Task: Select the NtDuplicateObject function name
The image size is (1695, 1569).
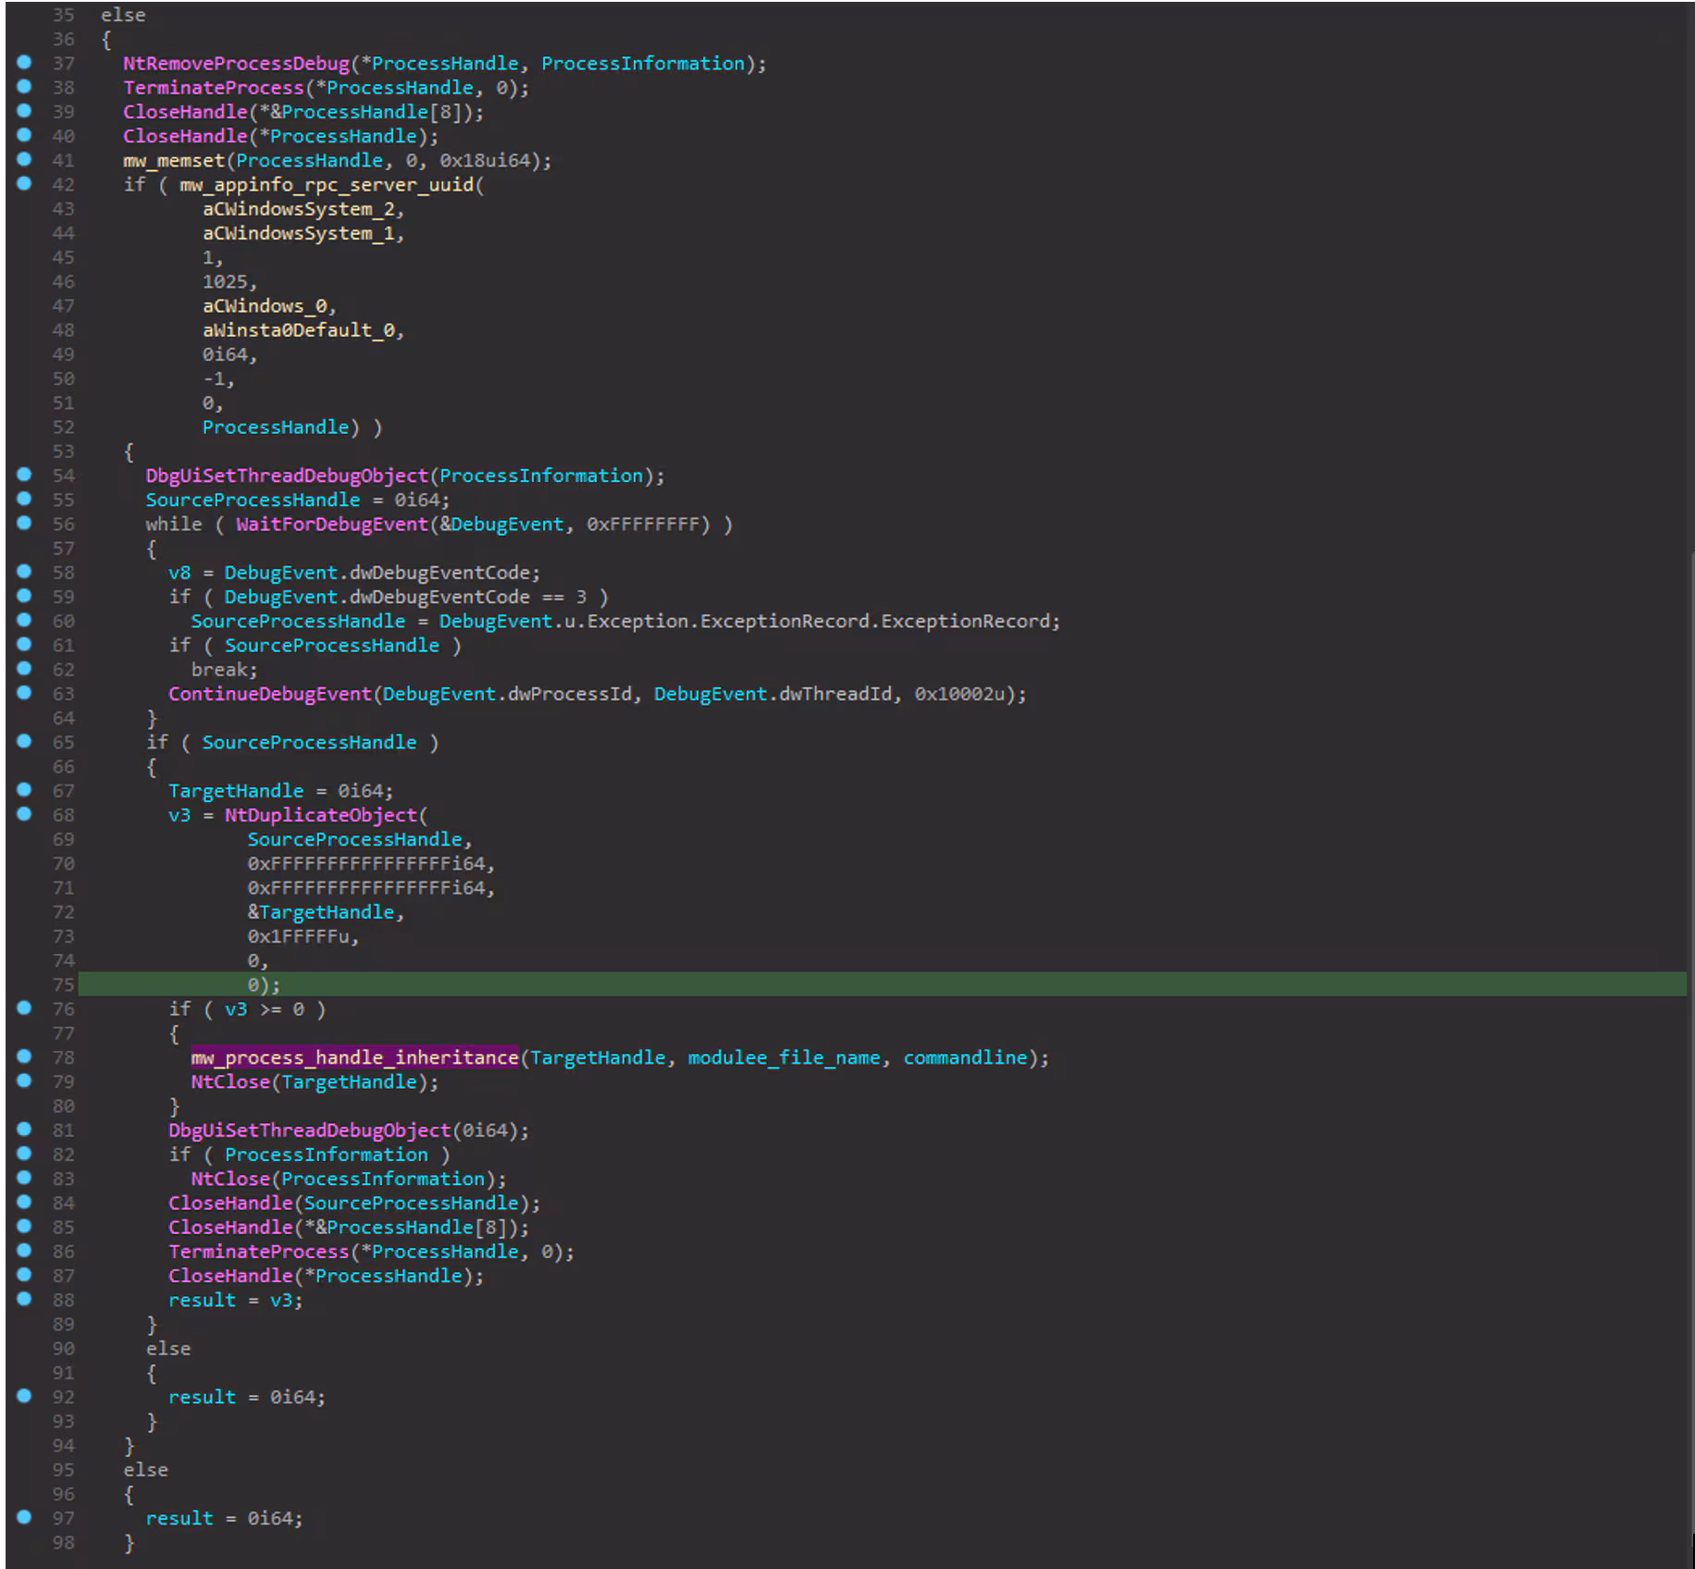Action: coord(321,815)
